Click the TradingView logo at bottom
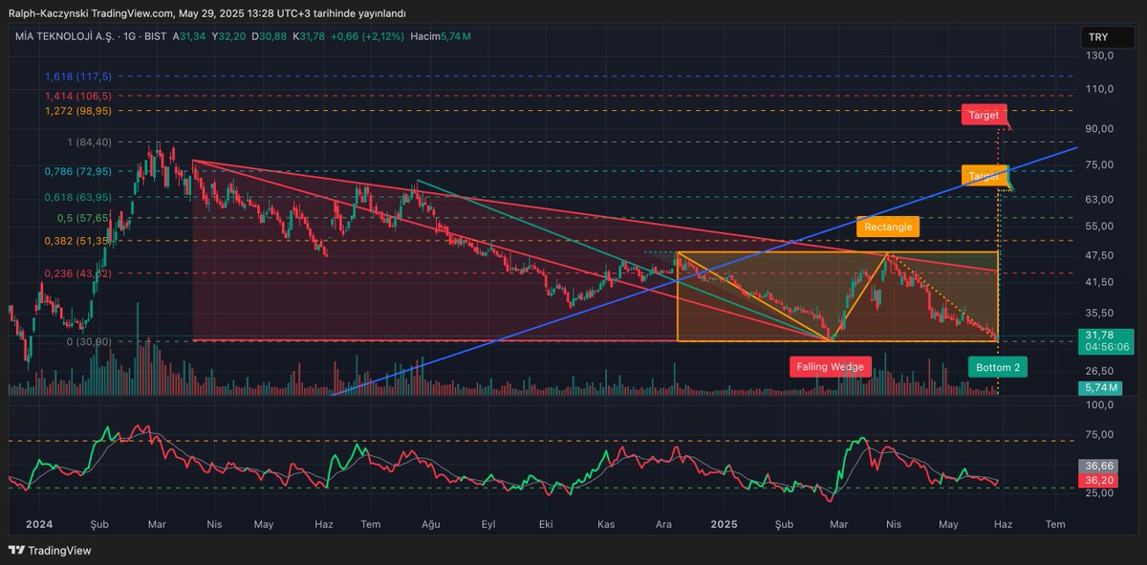The image size is (1147, 565). (x=48, y=550)
